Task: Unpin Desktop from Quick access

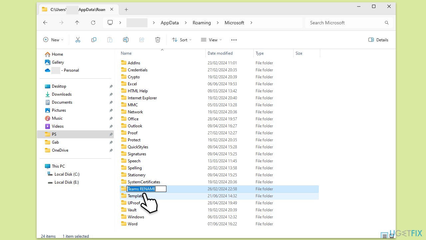Action: pyautogui.click(x=111, y=86)
